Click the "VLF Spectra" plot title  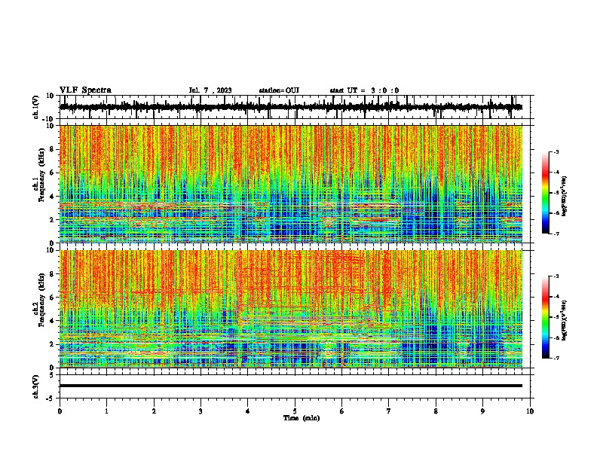(x=85, y=90)
